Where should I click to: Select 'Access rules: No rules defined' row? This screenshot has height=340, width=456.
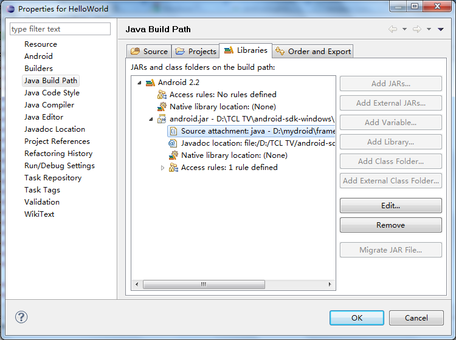coord(223,95)
